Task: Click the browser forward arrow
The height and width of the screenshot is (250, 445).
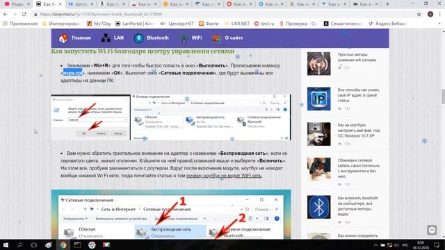Action: tap(15, 14)
